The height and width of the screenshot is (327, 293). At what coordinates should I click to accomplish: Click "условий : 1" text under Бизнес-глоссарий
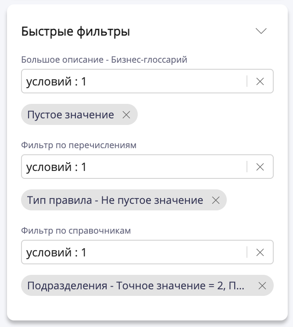[x=57, y=82]
